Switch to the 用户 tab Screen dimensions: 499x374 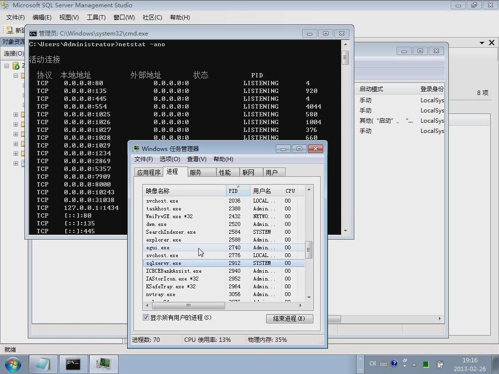pyautogui.click(x=274, y=172)
